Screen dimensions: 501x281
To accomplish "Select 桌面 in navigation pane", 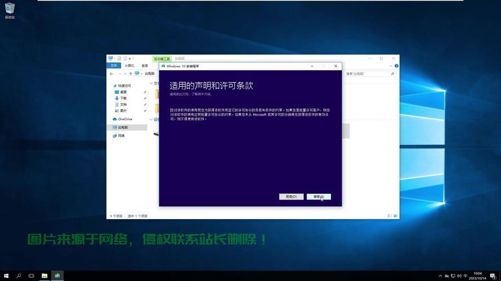I will (123, 92).
